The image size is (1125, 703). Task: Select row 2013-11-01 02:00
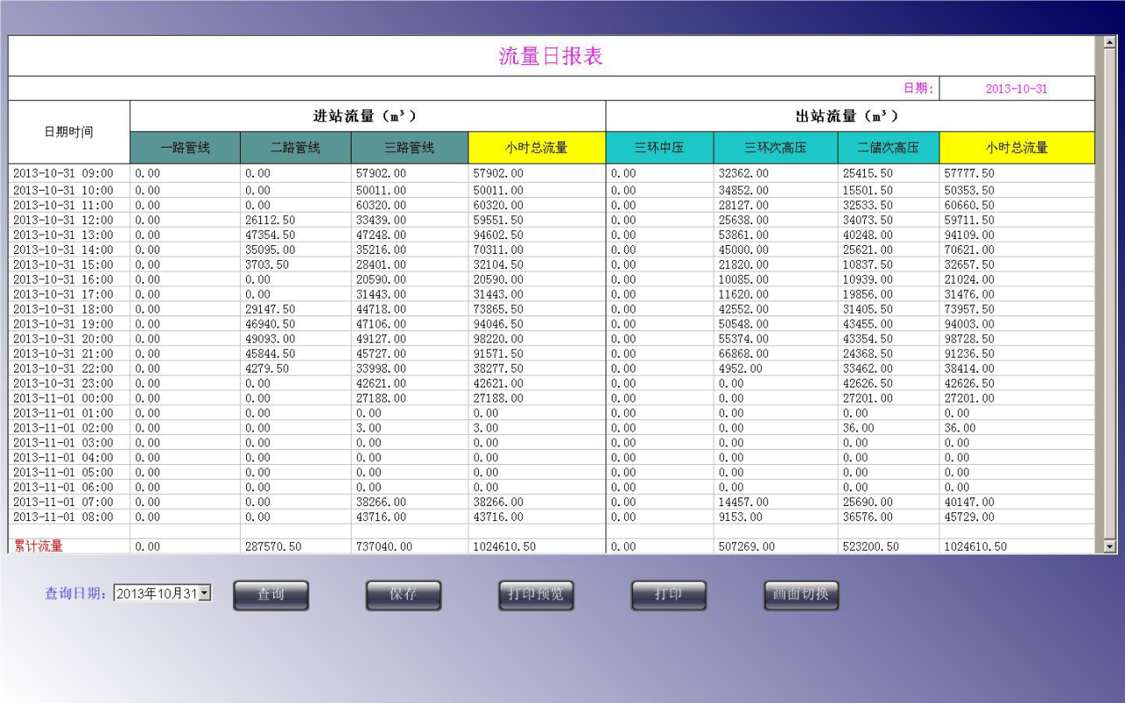pyautogui.click(x=552, y=428)
